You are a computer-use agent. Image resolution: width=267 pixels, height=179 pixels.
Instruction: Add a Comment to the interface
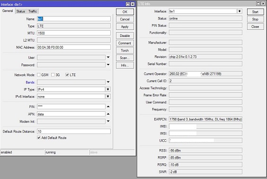pos(125,43)
